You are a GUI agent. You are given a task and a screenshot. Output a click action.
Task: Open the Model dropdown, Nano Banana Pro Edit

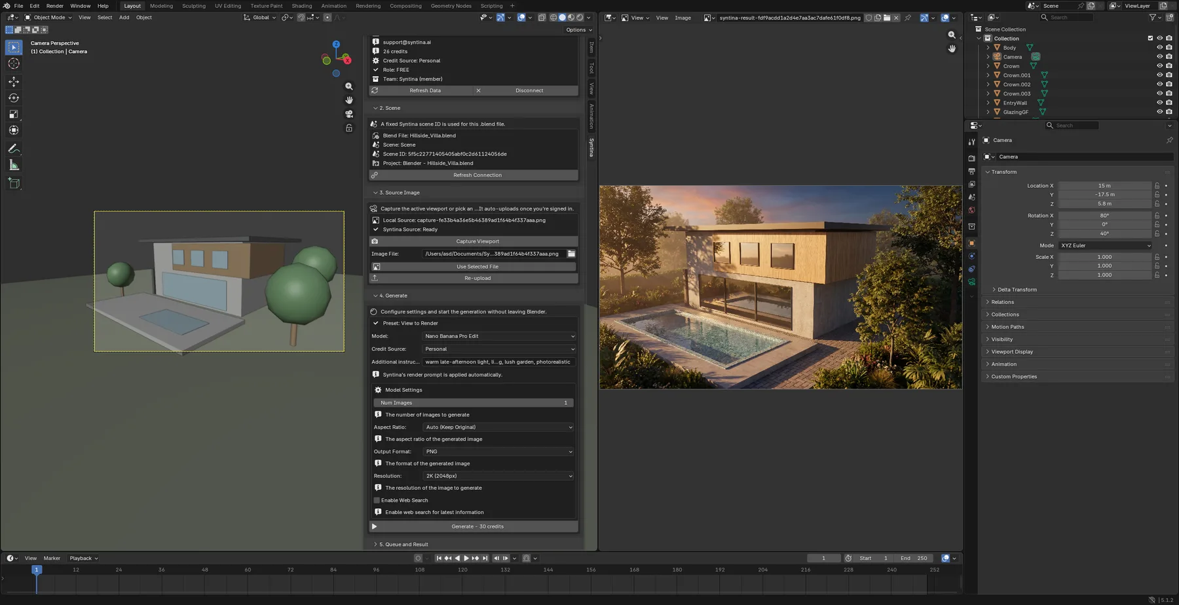click(x=499, y=336)
